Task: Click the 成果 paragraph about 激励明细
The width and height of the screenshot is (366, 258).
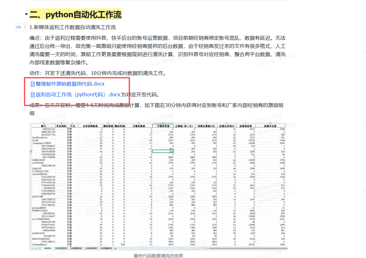Action: [156, 109]
